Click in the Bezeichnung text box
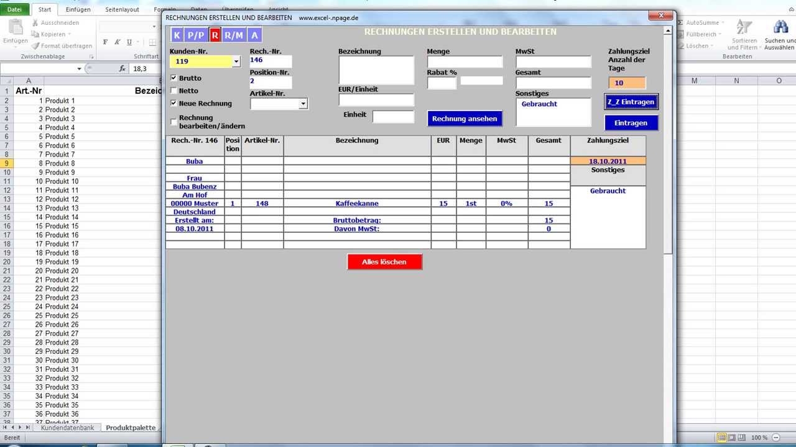 [376, 70]
